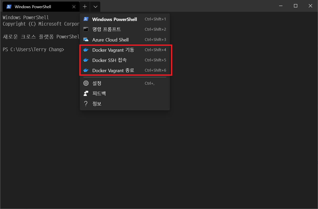Click the PowerShell icon in dropdown menu
Screen dimensions: 318x209
point(86,19)
